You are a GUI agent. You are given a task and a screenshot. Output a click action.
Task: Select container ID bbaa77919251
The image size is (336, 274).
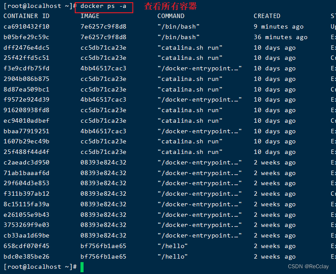pos(26,131)
